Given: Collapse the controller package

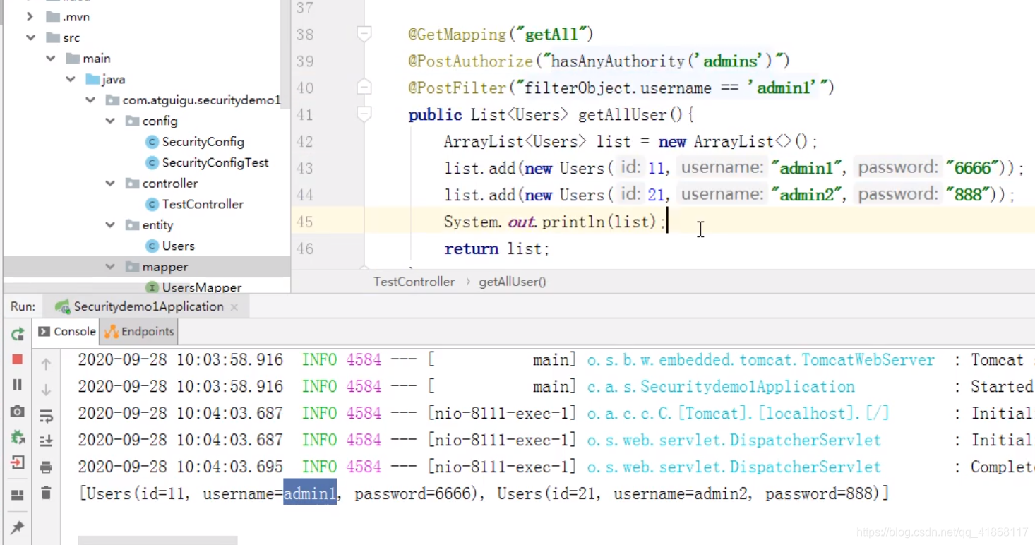Looking at the screenshot, I should click(110, 183).
